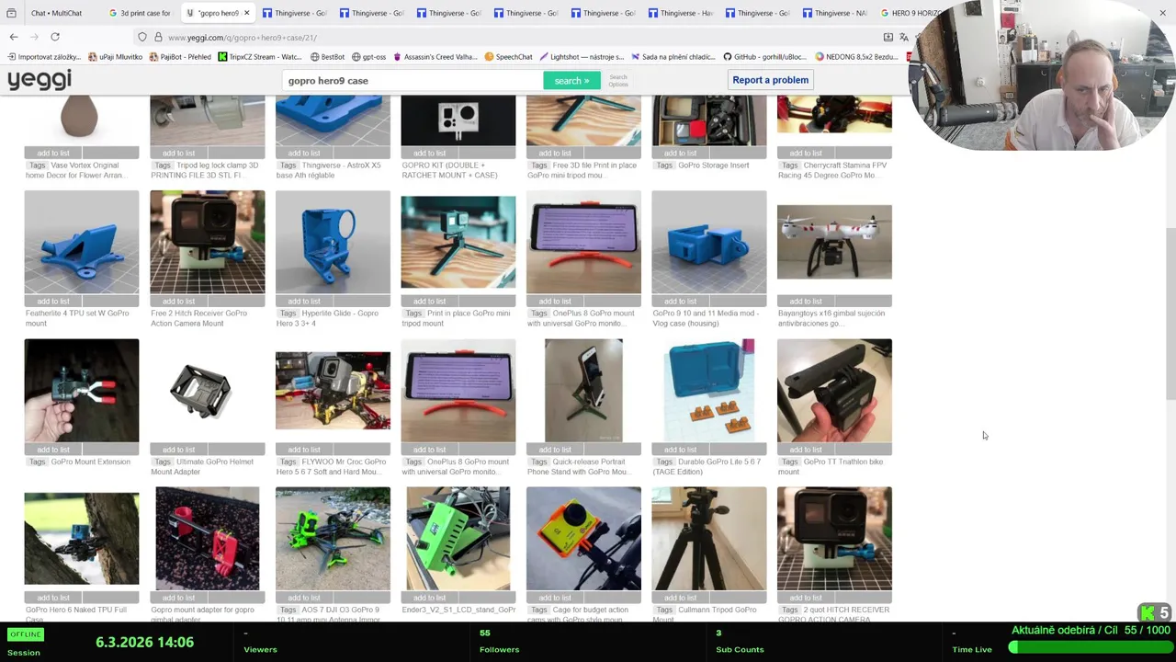Open Ender3_V2_S1_LCD_stand_GoPro thumbnail
Screen dimensions: 1176x662
[x=458, y=539]
